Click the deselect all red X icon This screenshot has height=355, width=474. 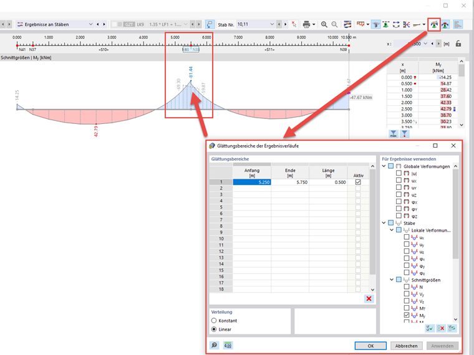[441, 328]
